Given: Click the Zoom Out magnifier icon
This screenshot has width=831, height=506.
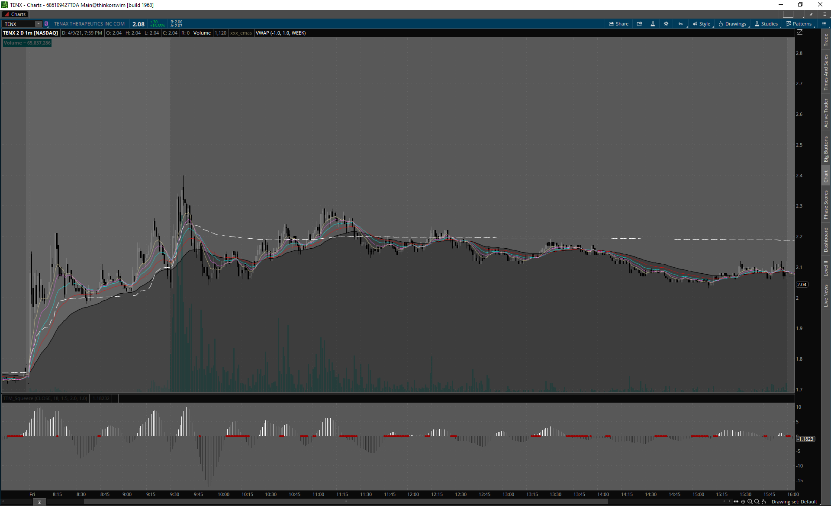Looking at the screenshot, I should pos(757,502).
